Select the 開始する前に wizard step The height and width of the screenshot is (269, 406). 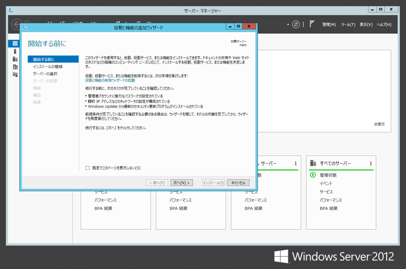tap(53, 59)
